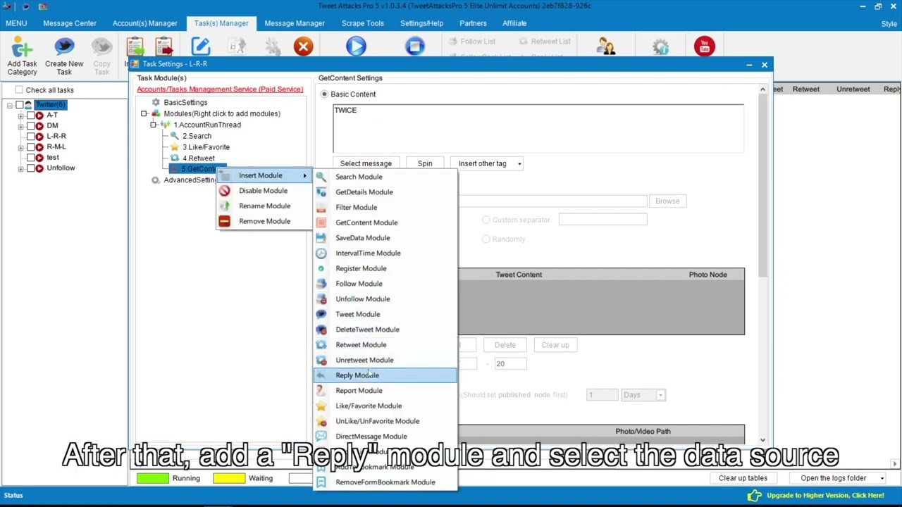This screenshot has height=507, width=902.
Task: Open the logs folder dropdown arrow
Action: click(x=882, y=478)
